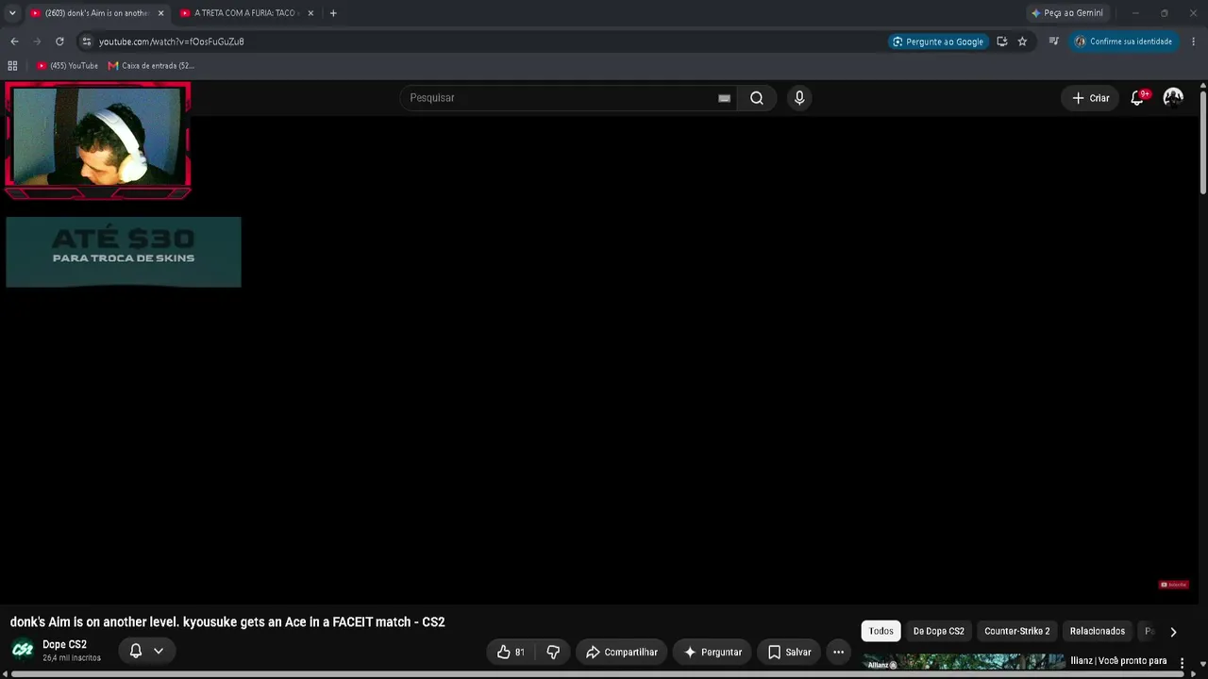Open the Chrome menu with three dots
Viewport: 1208px width, 679px height.
1194,41
